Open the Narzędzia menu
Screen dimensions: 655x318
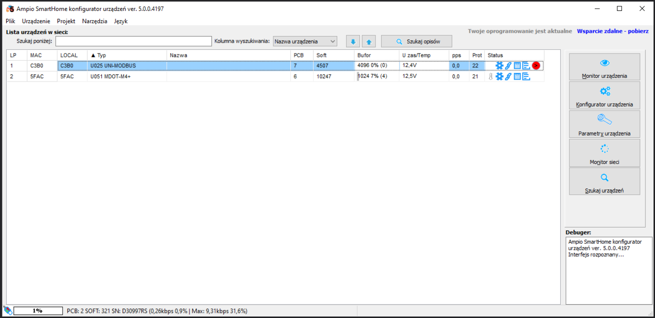pos(95,21)
